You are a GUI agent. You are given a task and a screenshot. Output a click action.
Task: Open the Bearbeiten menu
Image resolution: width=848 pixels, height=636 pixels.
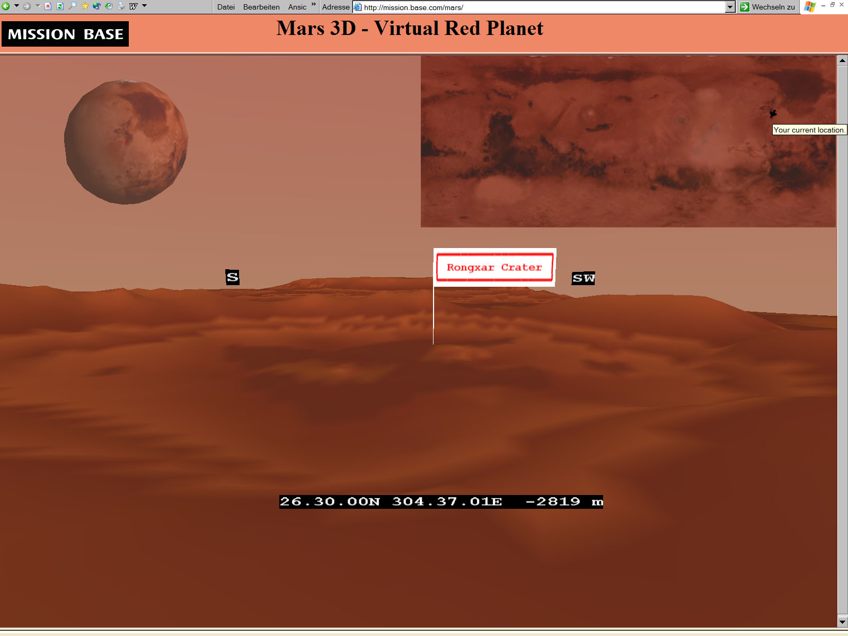click(x=261, y=7)
